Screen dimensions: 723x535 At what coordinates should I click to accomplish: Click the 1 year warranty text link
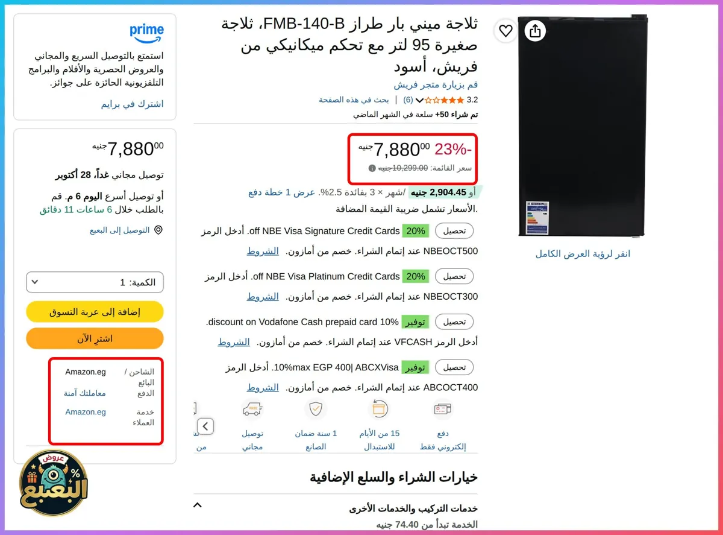[316, 440]
